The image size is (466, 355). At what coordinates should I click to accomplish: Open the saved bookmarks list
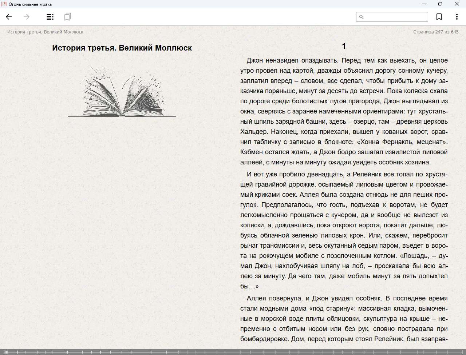click(67, 17)
